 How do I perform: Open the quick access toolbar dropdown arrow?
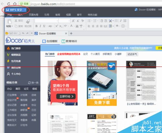coord(32,33)
